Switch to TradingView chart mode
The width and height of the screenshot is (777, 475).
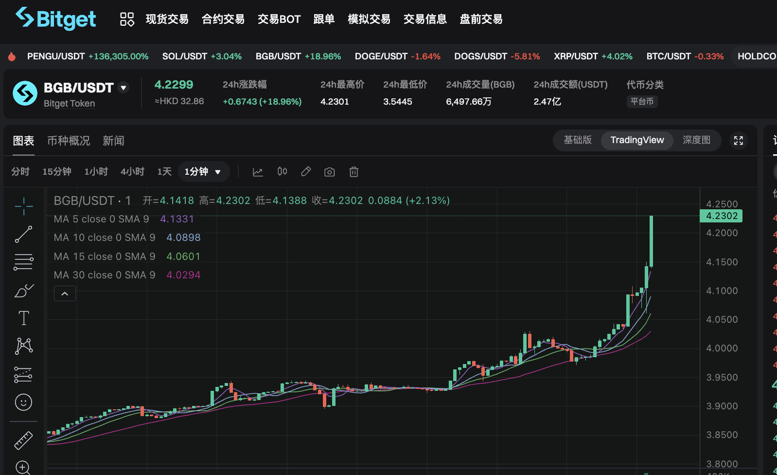pos(637,140)
